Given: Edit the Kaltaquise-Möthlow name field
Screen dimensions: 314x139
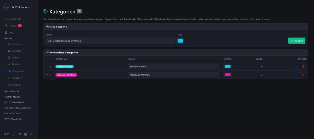Looking at the screenshot, I should pyautogui.click(x=173, y=75).
